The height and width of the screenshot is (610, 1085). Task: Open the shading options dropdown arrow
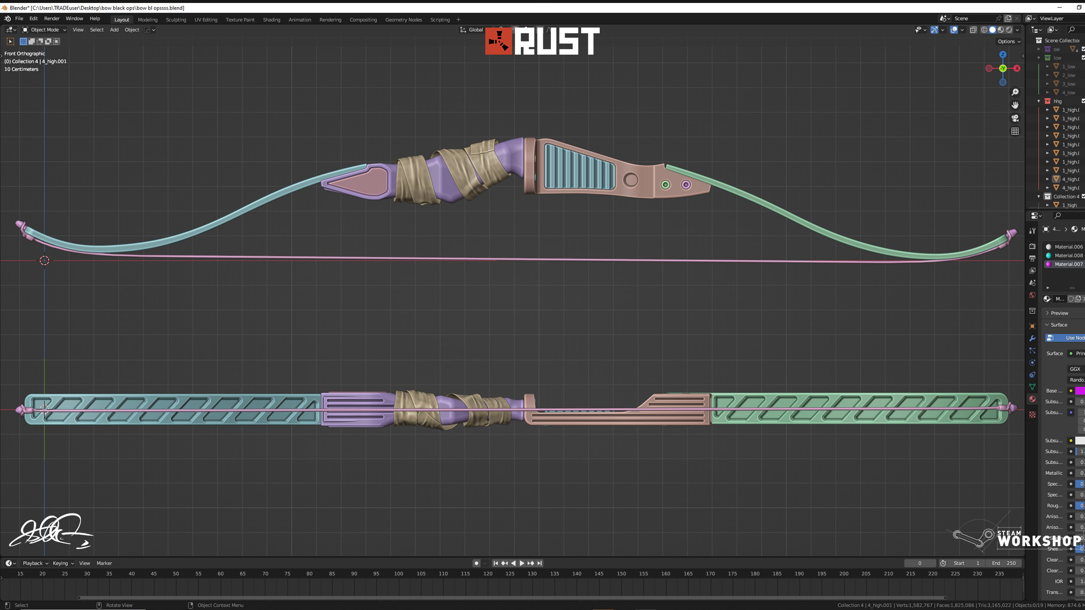tap(1017, 30)
